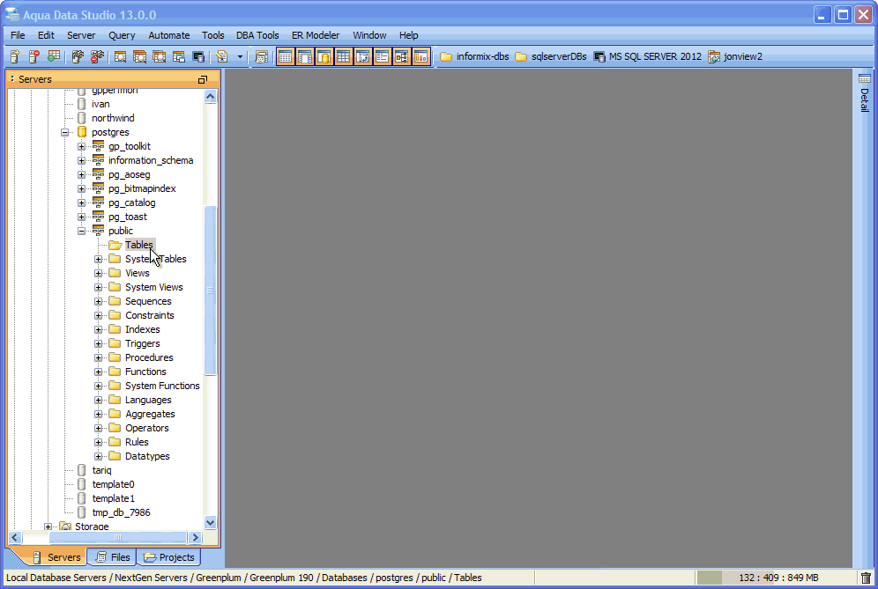Select the Indexes folder

(x=142, y=329)
